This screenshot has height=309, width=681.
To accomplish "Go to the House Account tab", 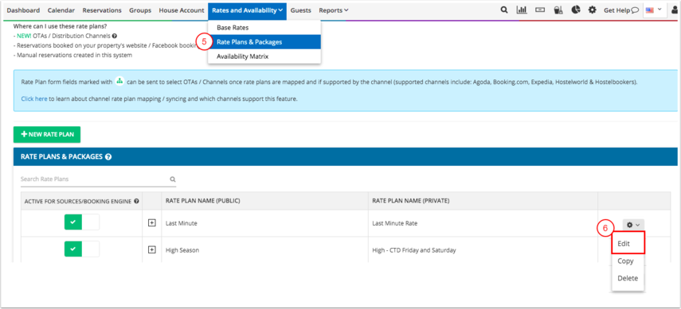I will pos(182,10).
